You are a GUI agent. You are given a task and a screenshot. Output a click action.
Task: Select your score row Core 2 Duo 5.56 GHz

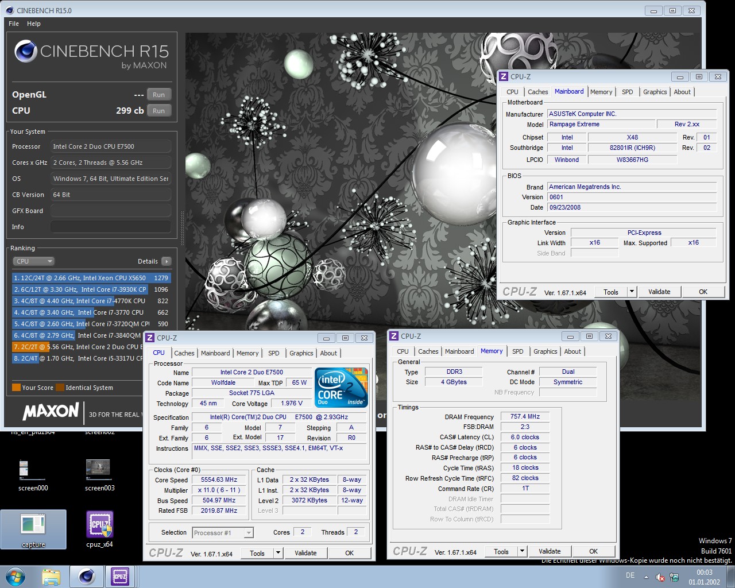pyautogui.click(x=77, y=347)
